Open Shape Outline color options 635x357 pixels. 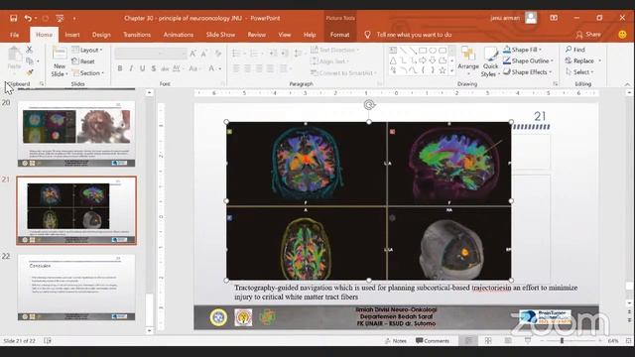[x=528, y=60]
